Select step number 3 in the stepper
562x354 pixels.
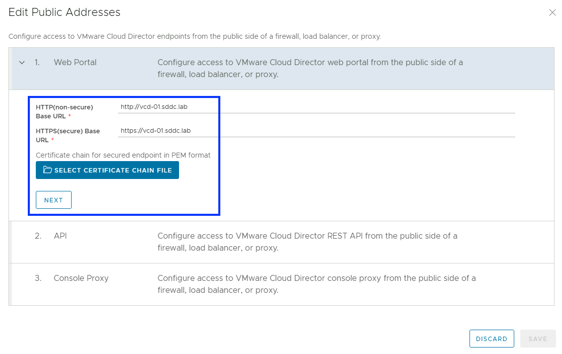(x=38, y=278)
